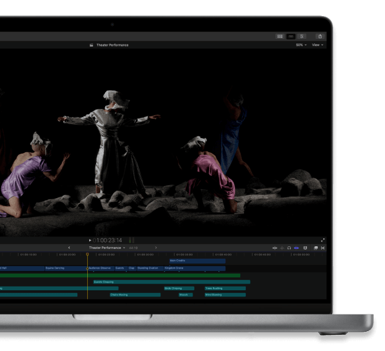Enter fullscreen viewer mode
385x351 pixels.
click(x=323, y=240)
